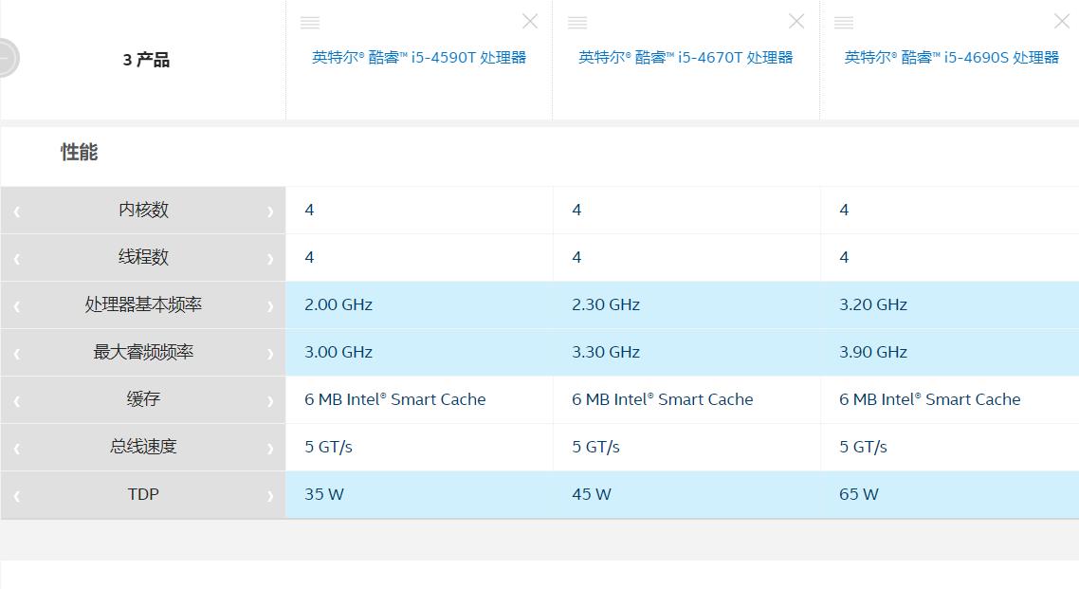1079x589 pixels.
Task: Click the circular button at the top-left edge
Action: pyautogui.click(x=6, y=57)
